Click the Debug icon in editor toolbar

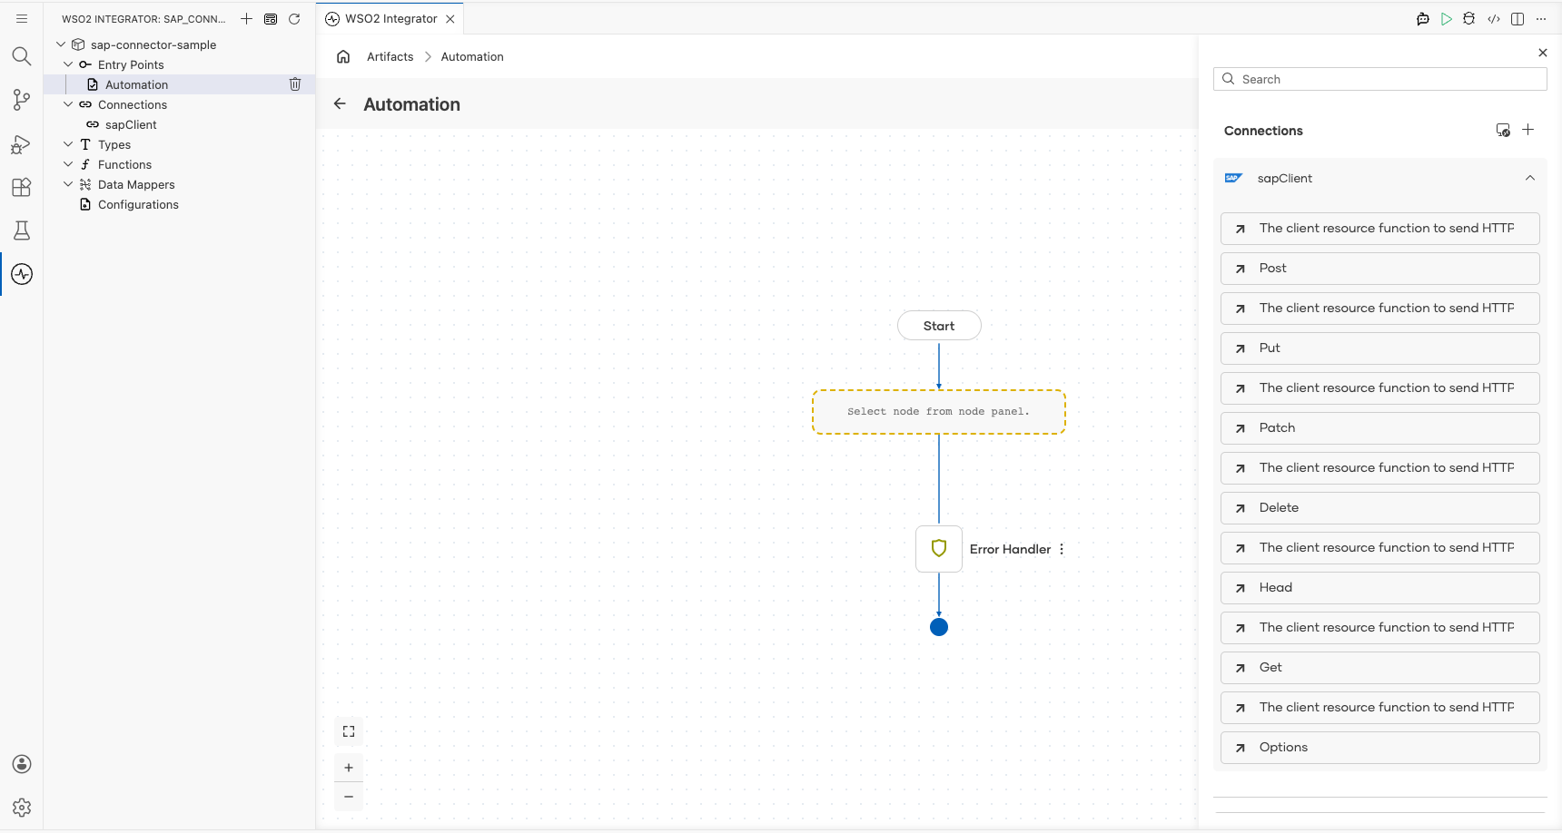[1469, 19]
